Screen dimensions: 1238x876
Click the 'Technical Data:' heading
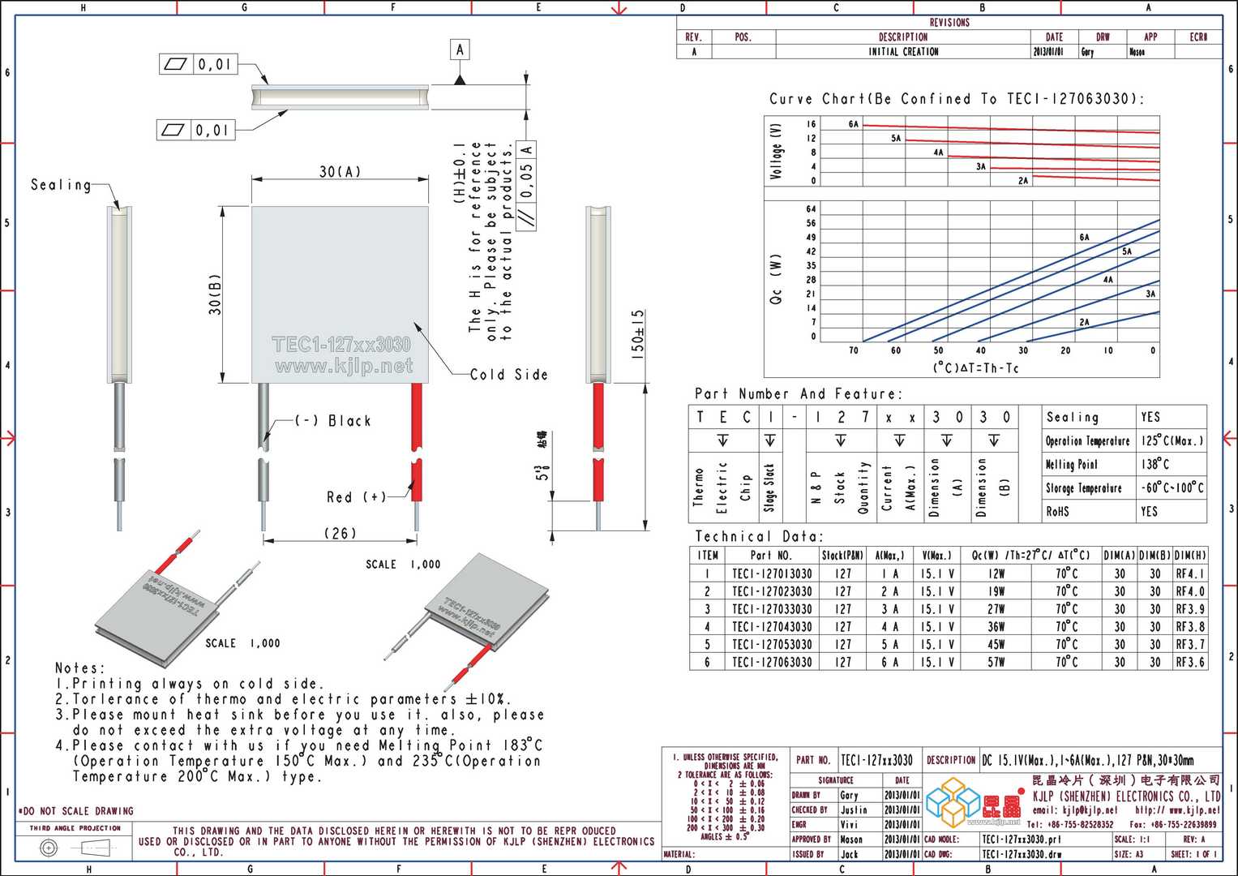(x=759, y=536)
